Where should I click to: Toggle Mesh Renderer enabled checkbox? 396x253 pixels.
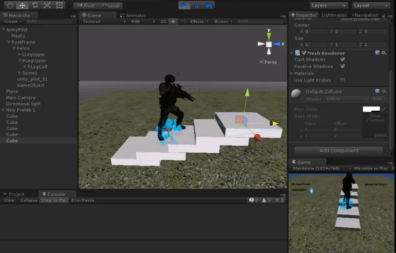[x=304, y=53]
